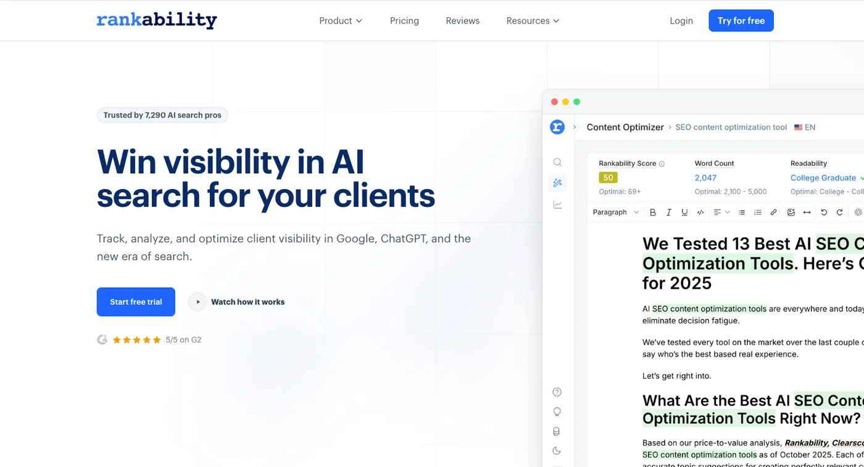The height and width of the screenshot is (467, 864).
Task: Click the Rankability Score 50 badge
Action: [608, 177]
